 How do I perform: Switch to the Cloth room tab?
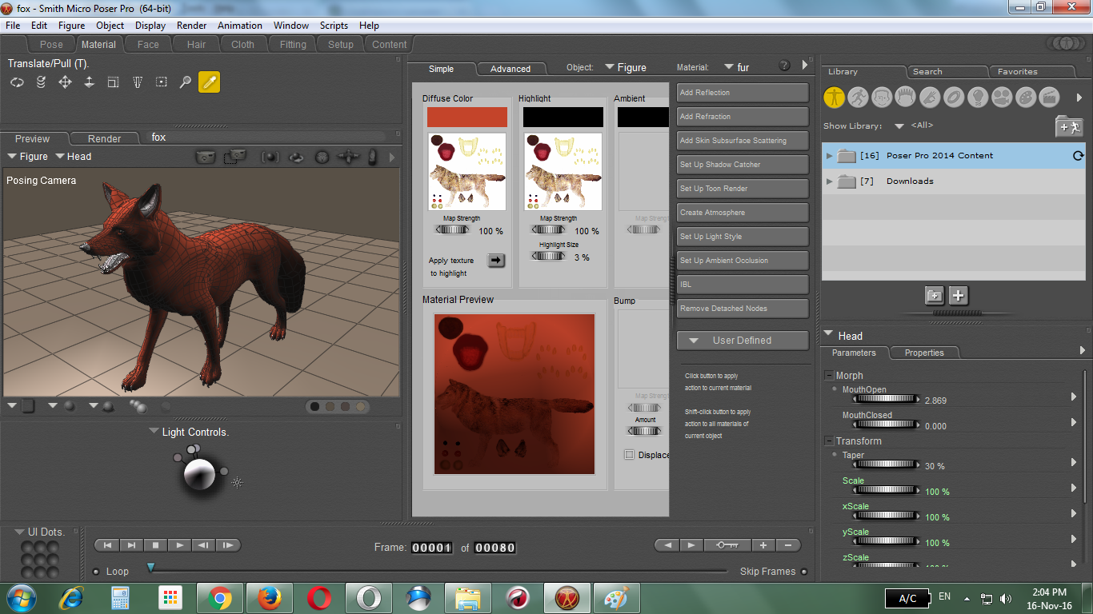[242, 45]
